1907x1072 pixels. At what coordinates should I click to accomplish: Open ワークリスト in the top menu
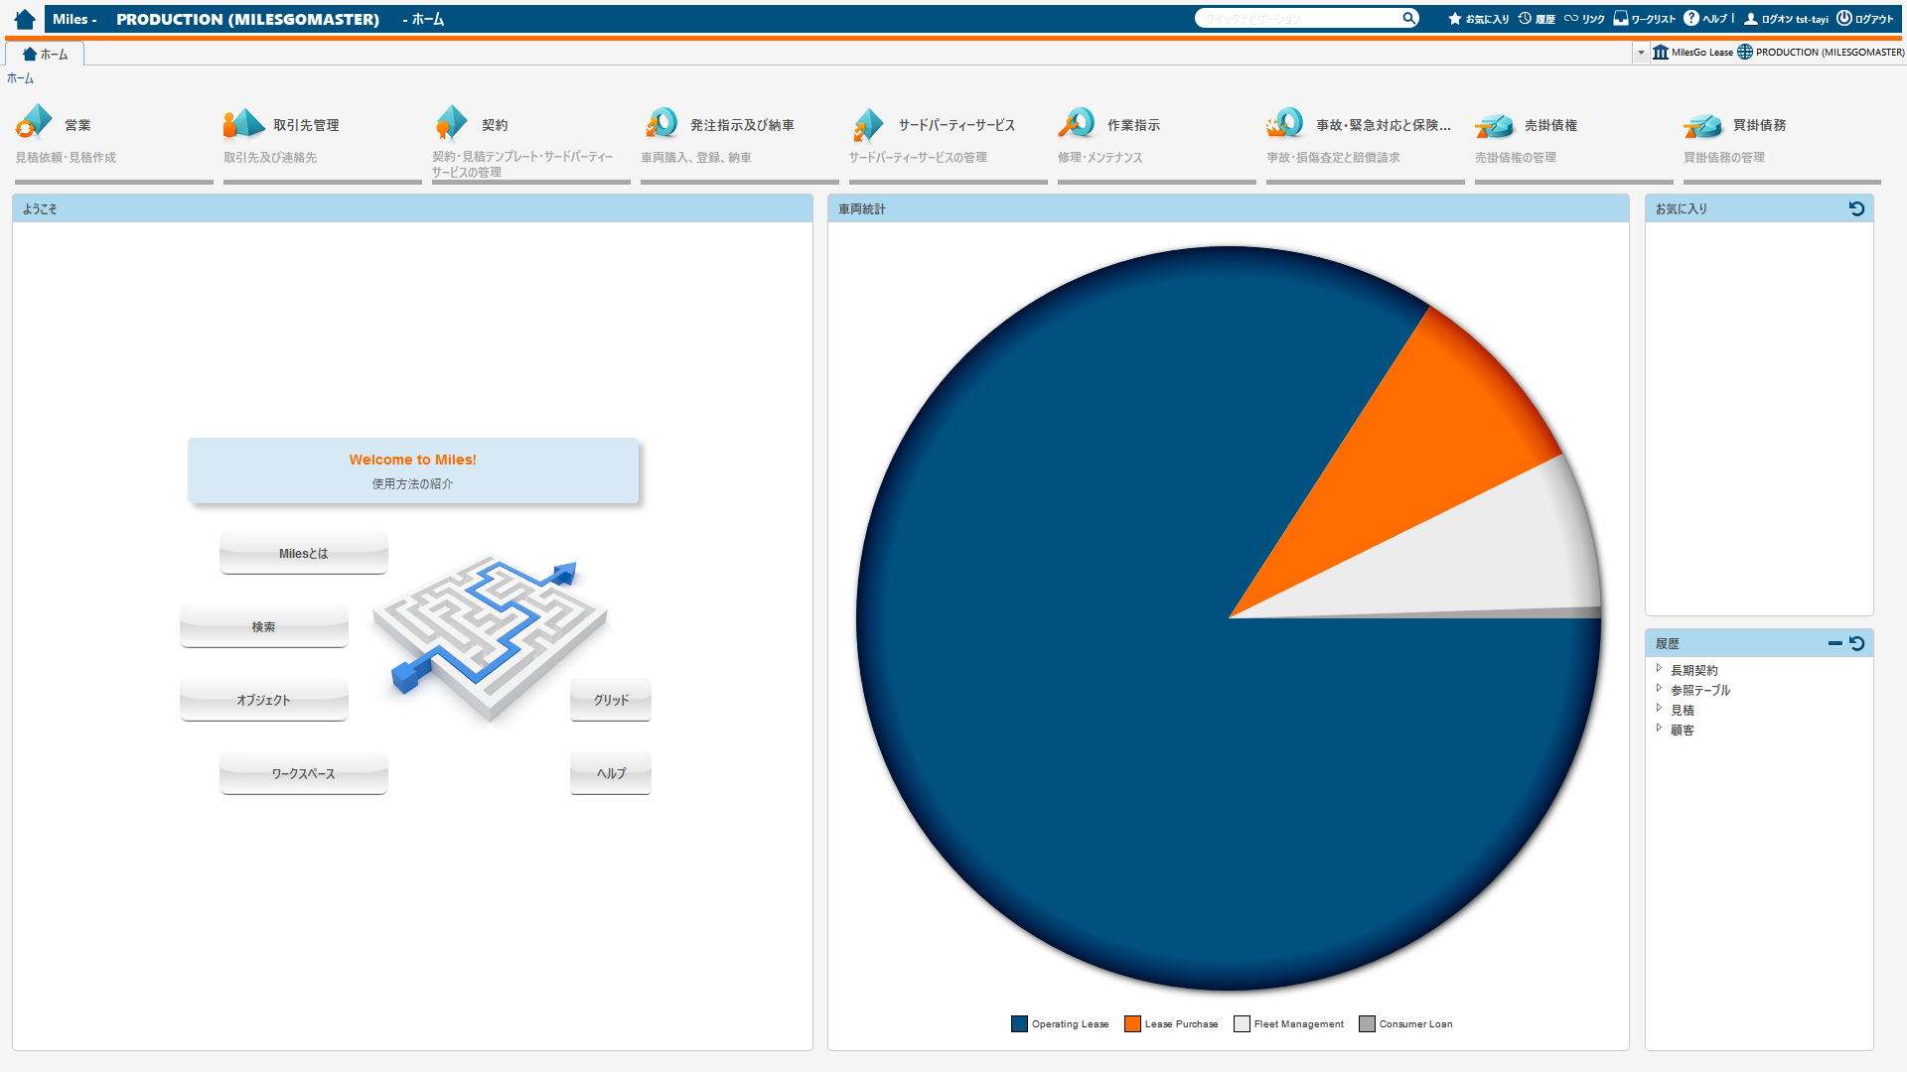1644,19
